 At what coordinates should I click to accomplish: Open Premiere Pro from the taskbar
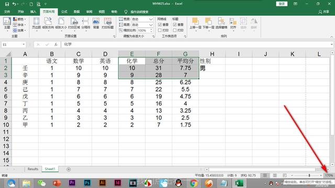coord(72,183)
